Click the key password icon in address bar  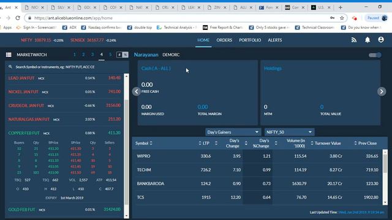[x=332, y=18]
